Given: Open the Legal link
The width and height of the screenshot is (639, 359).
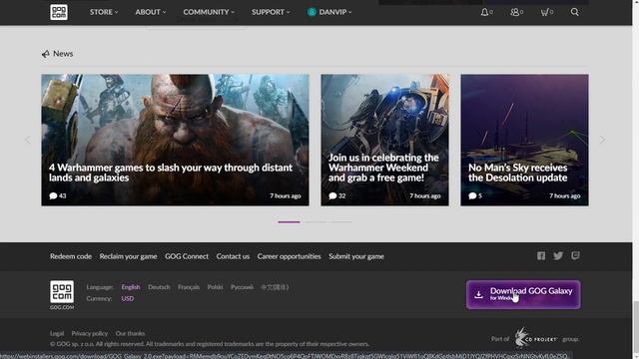Looking at the screenshot, I should [x=57, y=333].
